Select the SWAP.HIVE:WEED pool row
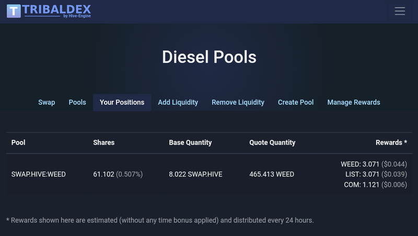Image resolution: width=418 pixels, height=236 pixels. coord(210,174)
